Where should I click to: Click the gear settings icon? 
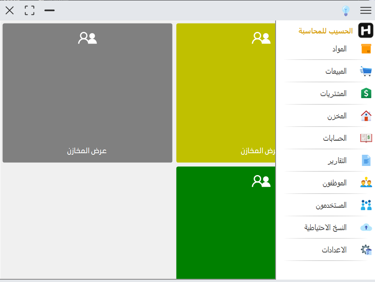366,250
